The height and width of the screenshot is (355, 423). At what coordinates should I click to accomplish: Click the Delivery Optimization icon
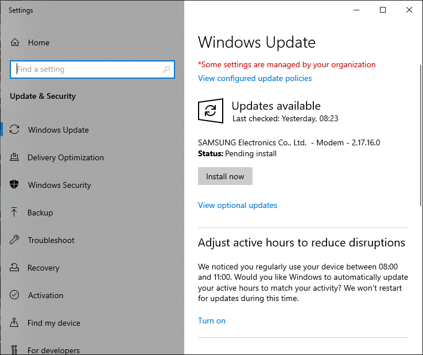(x=15, y=157)
